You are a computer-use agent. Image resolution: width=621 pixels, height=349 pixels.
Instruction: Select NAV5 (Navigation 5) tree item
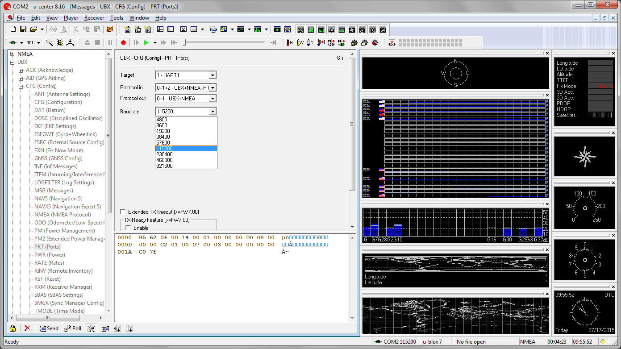pos(58,199)
